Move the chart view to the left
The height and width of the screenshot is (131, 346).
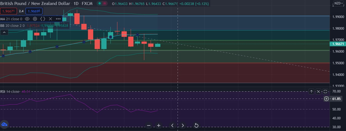click(x=172, y=125)
